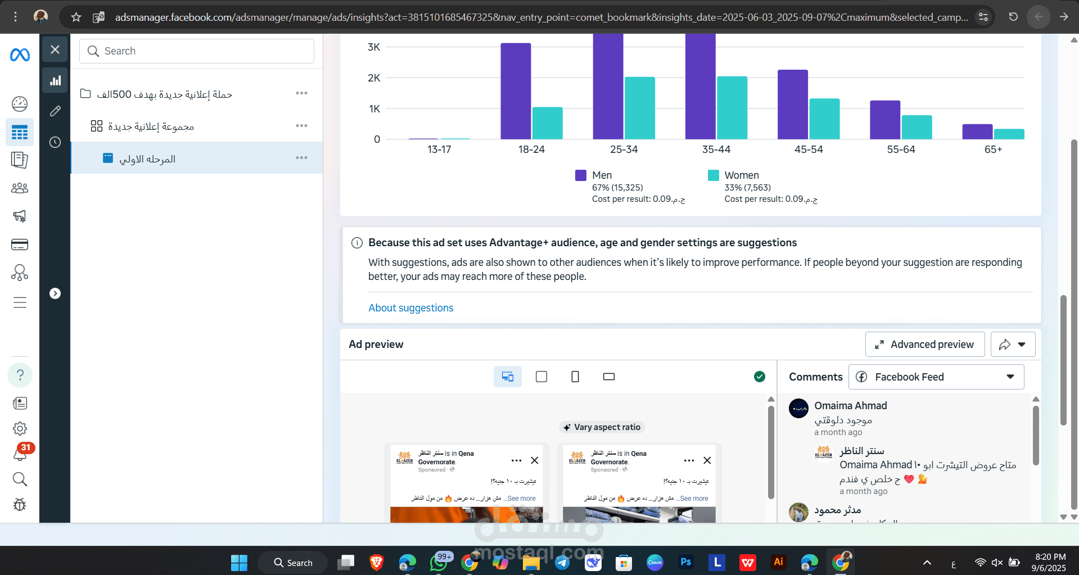Open the Windows Start menu
The image size is (1079, 575).
point(239,563)
